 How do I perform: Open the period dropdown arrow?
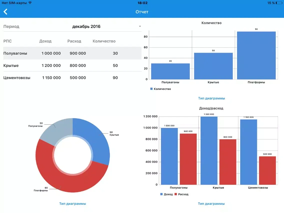pos(140,26)
